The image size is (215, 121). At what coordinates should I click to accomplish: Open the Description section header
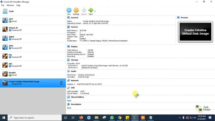coord(76,104)
